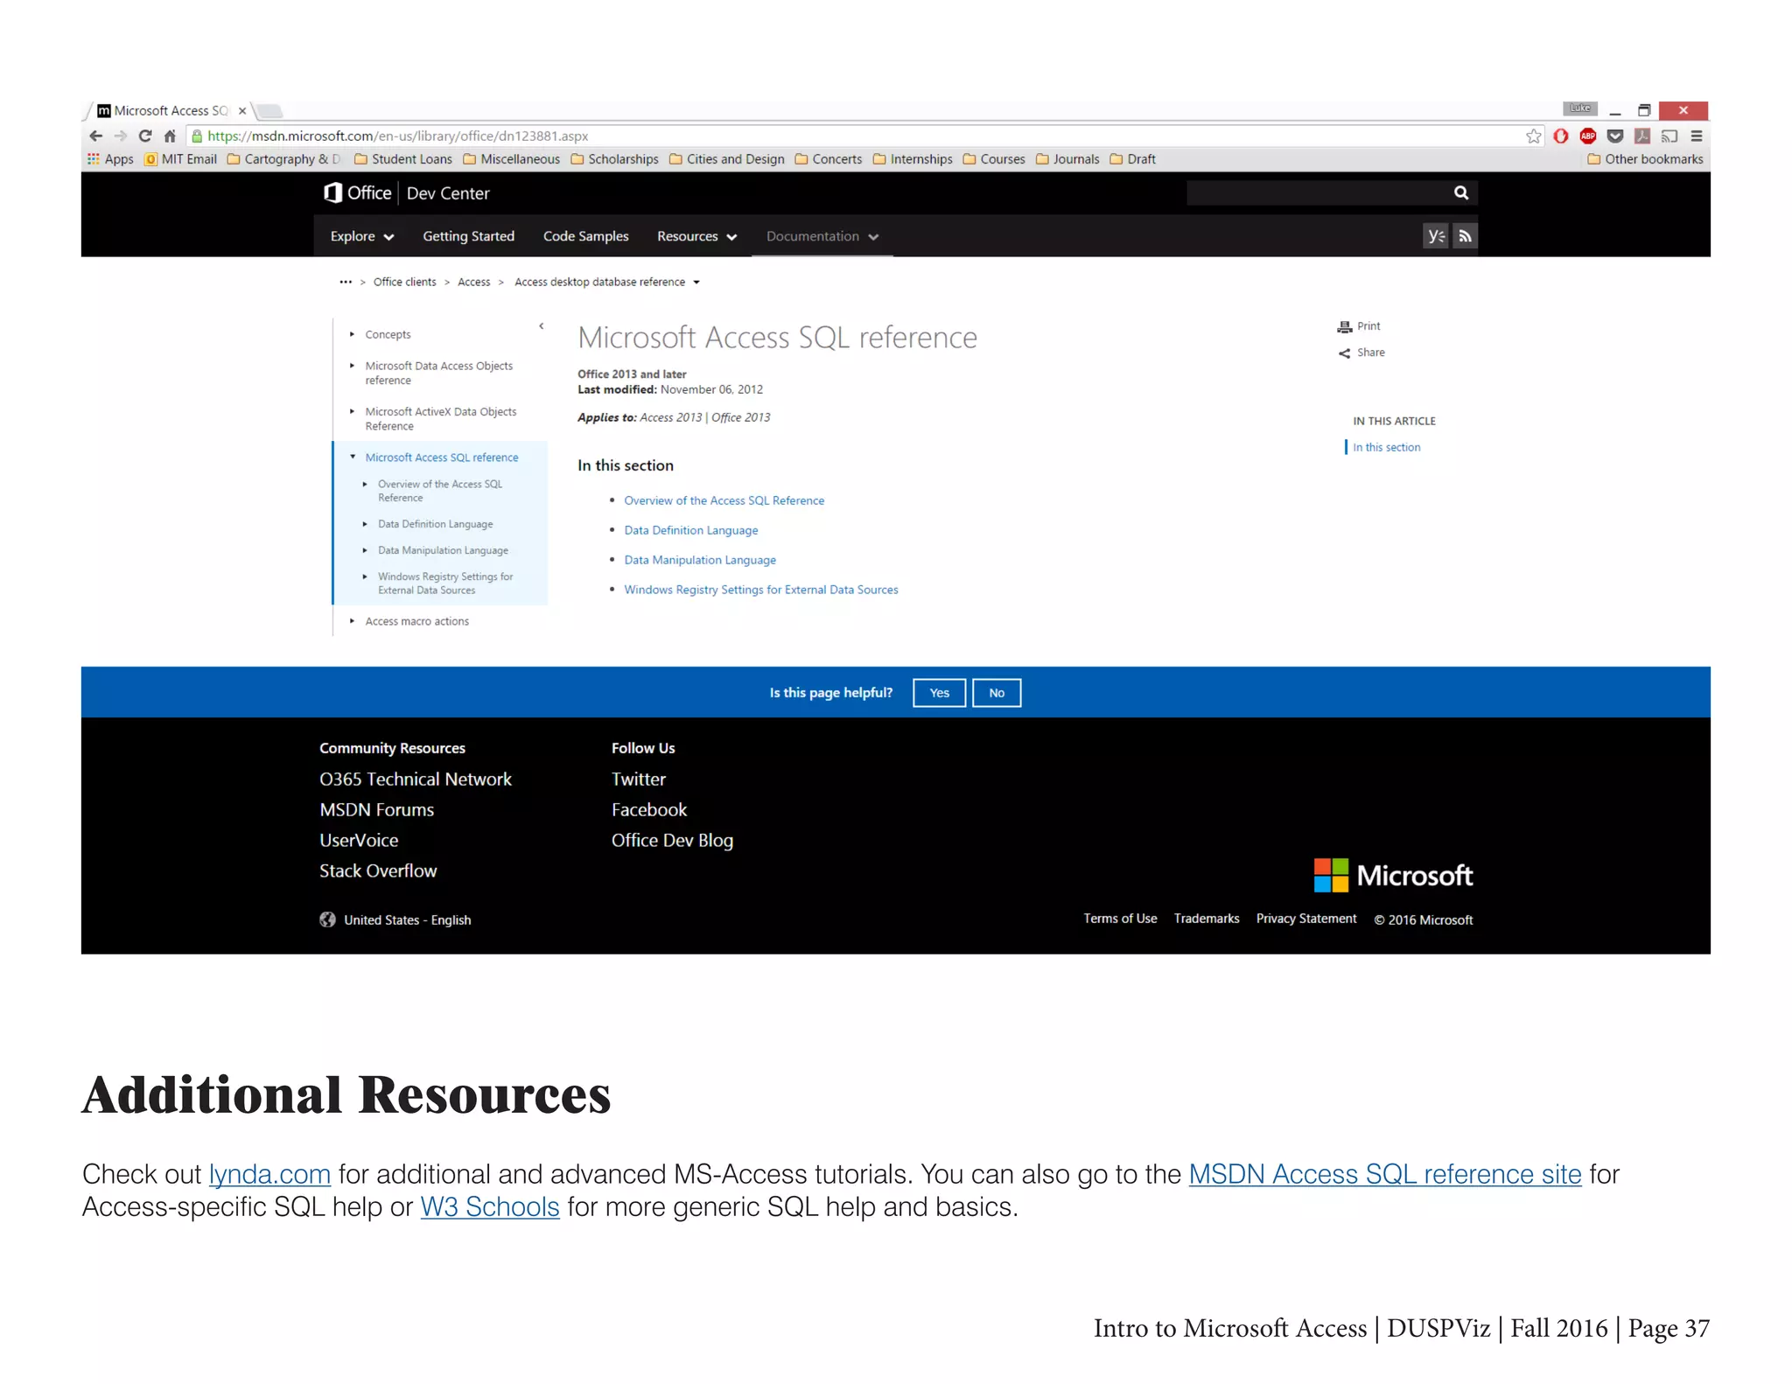Click the Opera extension icon
This screenshot has width=1792, height=1384.
click(1561, 136)
